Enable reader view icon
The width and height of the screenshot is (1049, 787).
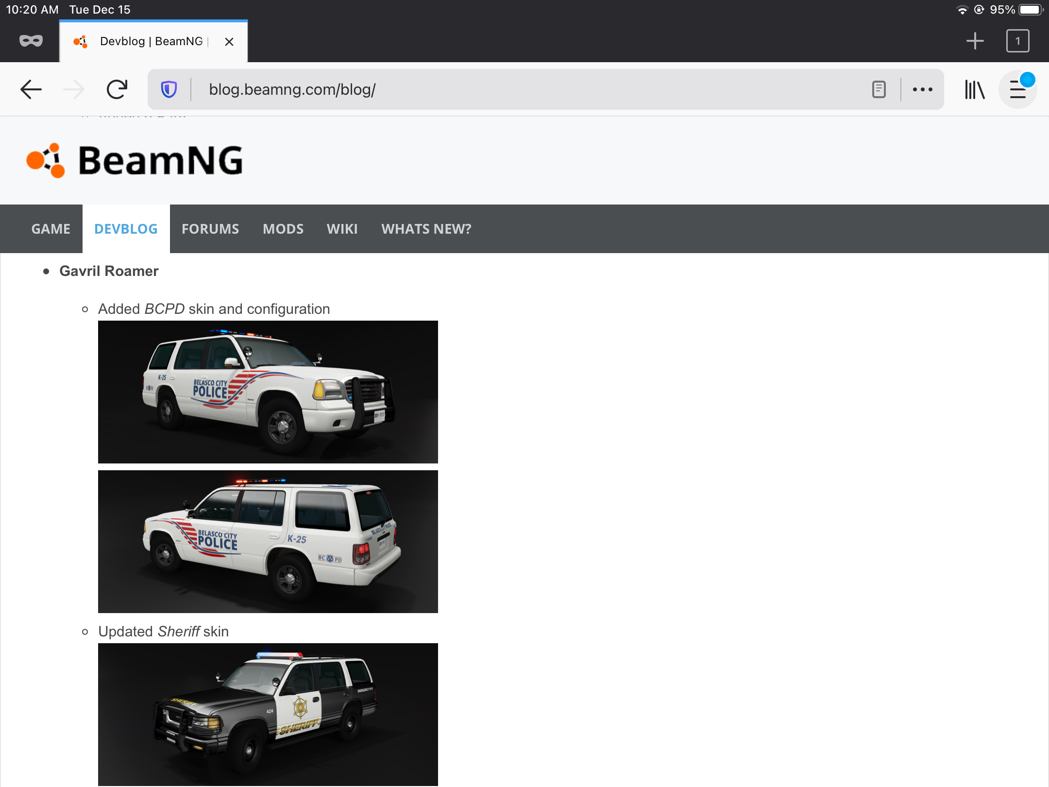879,89
